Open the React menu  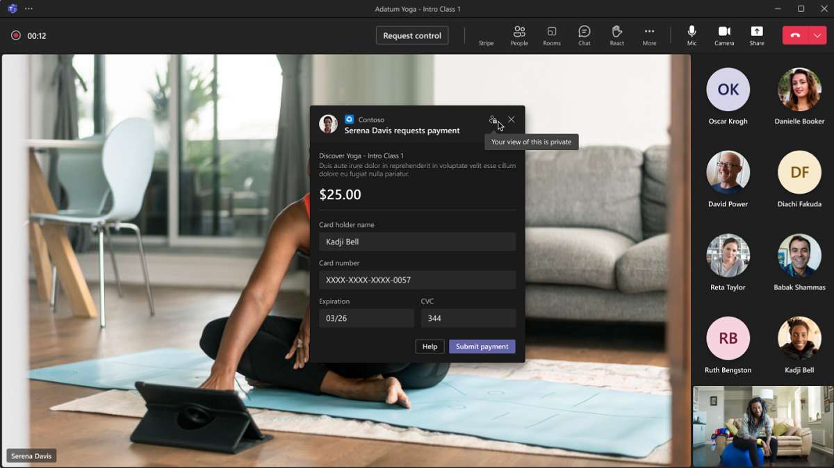click(x=616, y=36)
